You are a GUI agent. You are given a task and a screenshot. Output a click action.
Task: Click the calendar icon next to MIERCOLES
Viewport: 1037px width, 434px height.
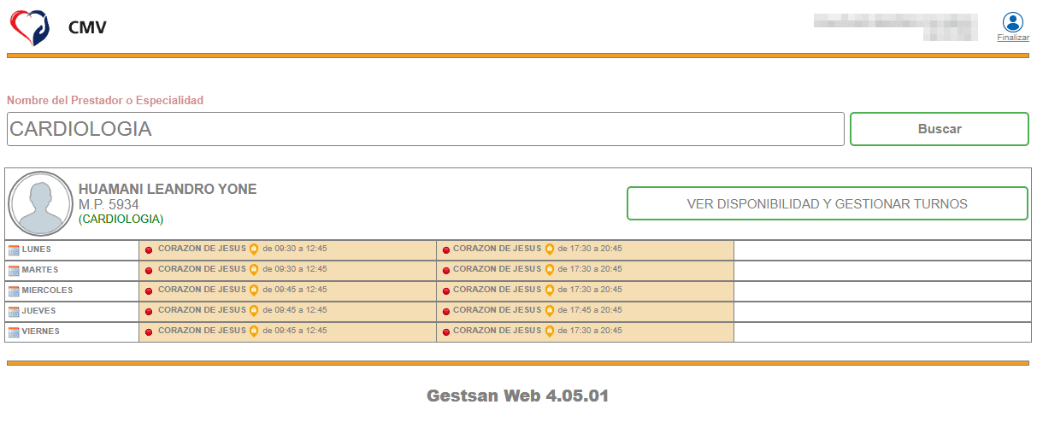point(14,291)
